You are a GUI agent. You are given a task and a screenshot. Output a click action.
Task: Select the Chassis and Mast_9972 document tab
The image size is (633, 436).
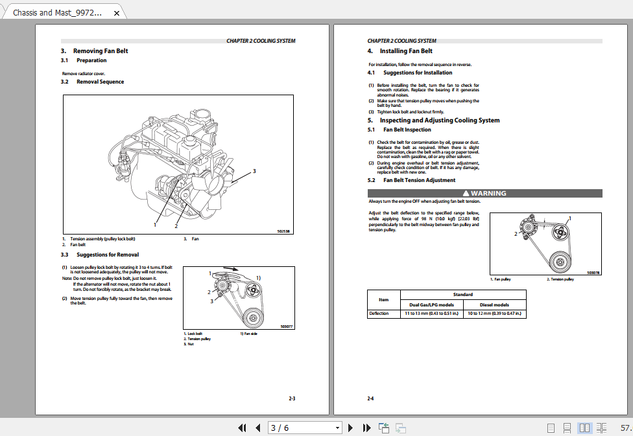click(58, 11)
